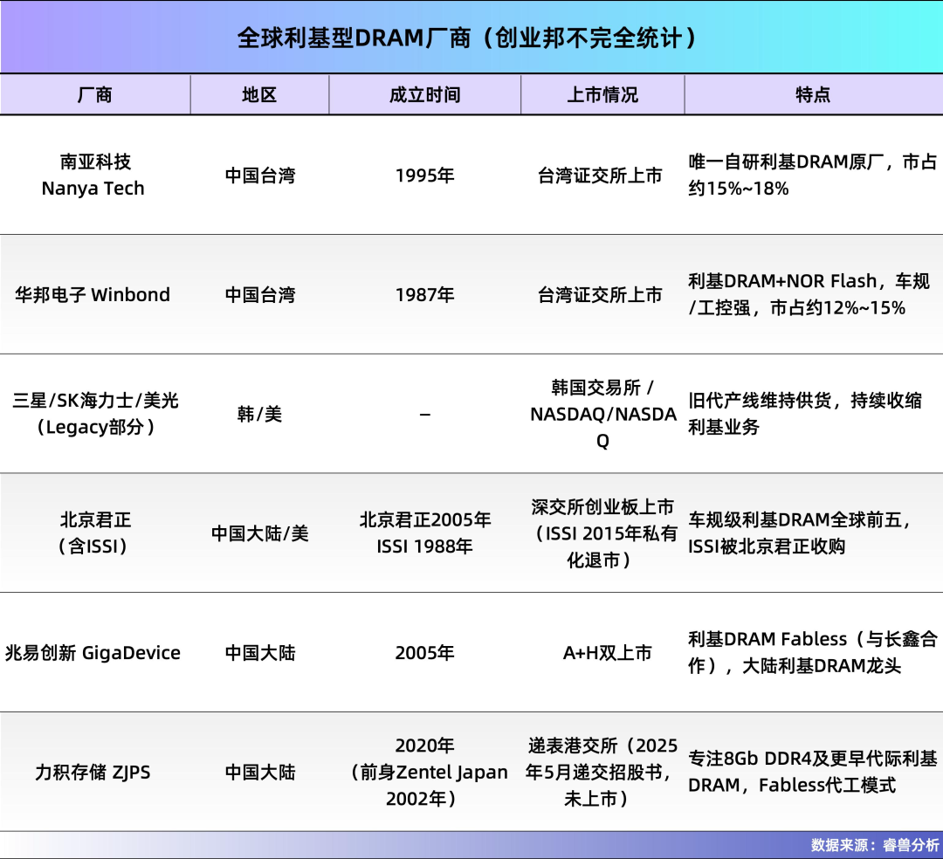
Task: Click the 利基DRAM Fabless description cell
Action: 813,652
